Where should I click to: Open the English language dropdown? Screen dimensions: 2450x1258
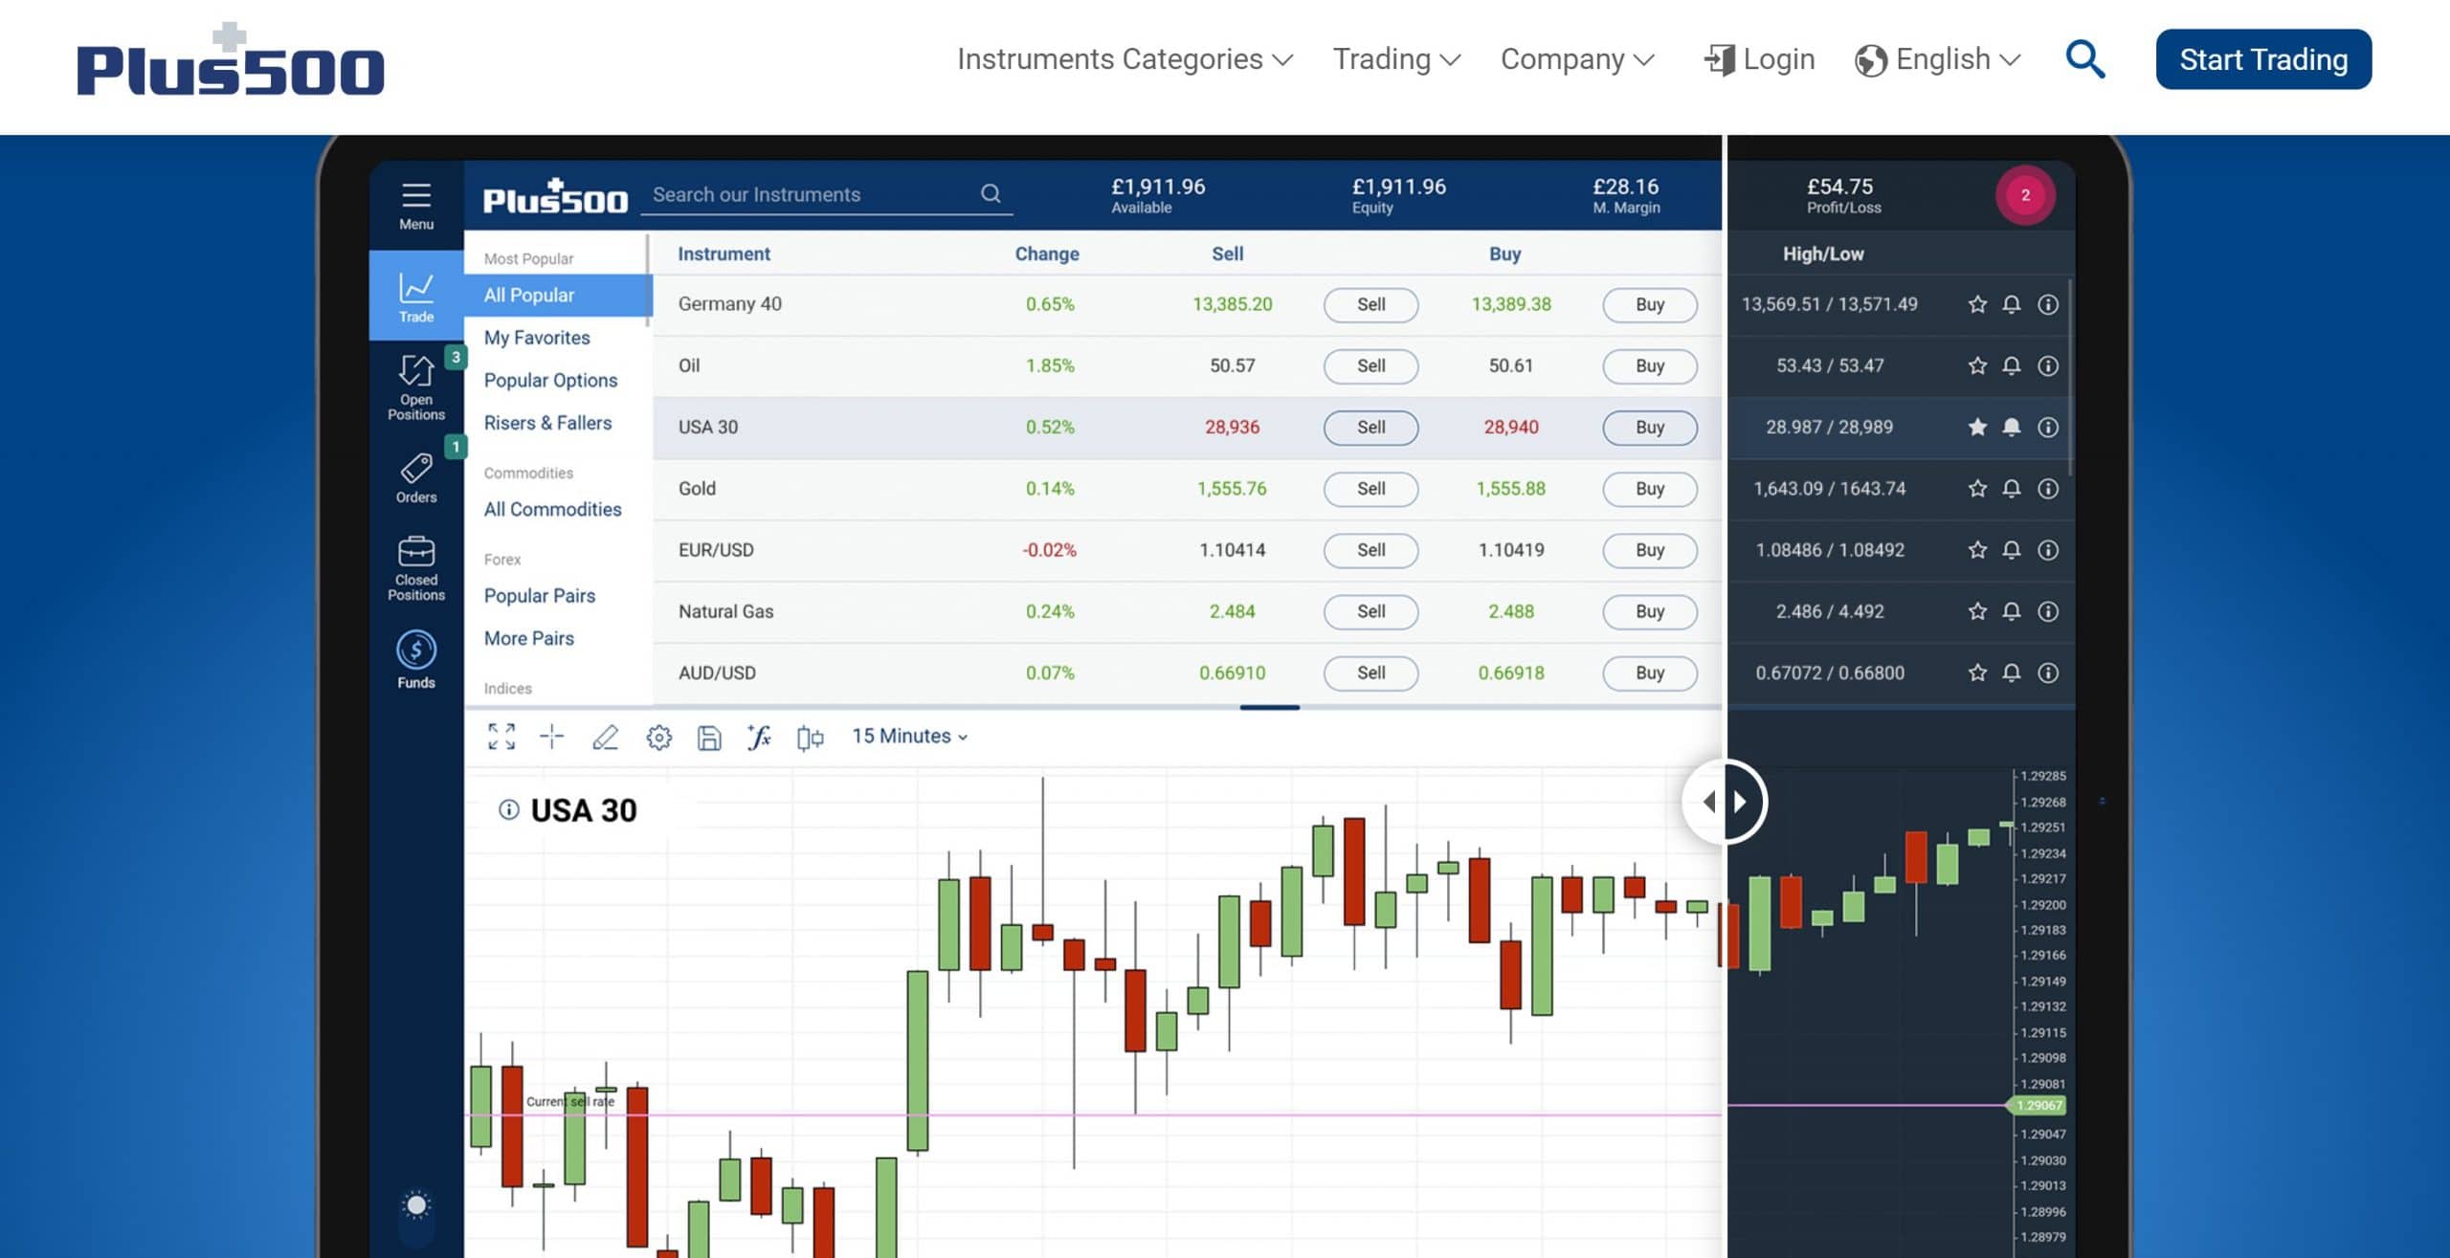[1937, 59]
